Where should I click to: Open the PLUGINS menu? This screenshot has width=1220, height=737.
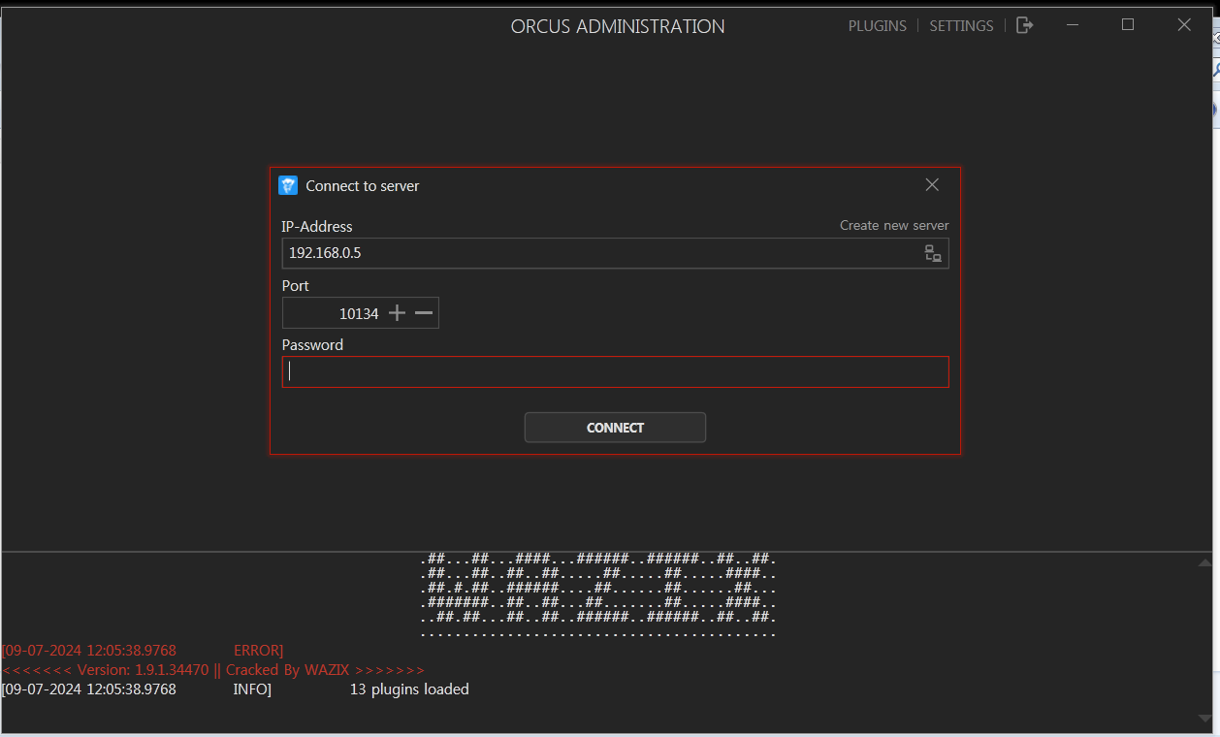877,26
